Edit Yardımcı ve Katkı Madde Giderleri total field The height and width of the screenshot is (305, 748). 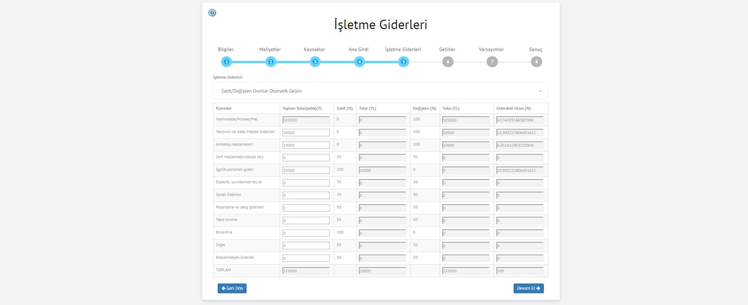click(306, 132)
